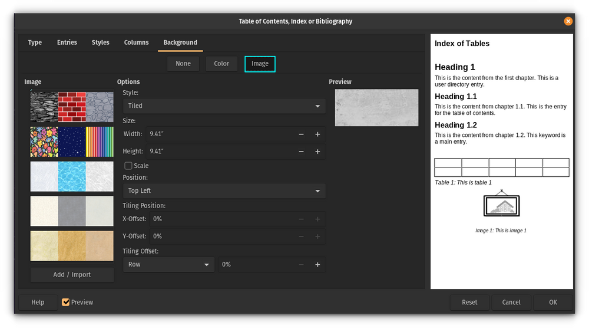Choose the starry night sky image thumbnail
The width and height of the screenshot is (589, 329).
[x=72, y=141]
